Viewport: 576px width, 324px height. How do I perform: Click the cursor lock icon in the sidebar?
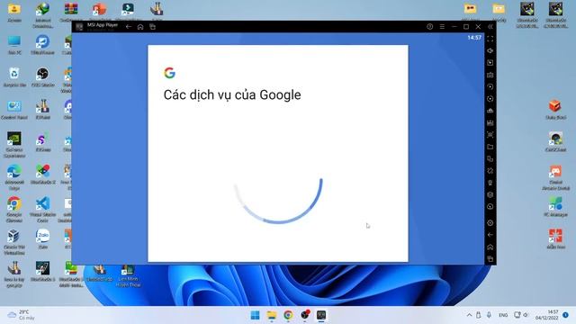490,63
